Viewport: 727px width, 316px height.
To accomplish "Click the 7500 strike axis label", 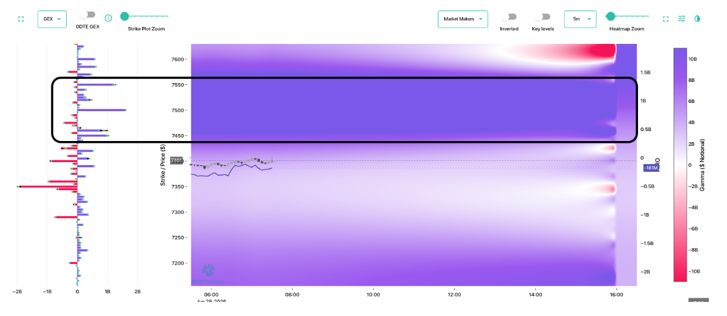I will 177,110.
